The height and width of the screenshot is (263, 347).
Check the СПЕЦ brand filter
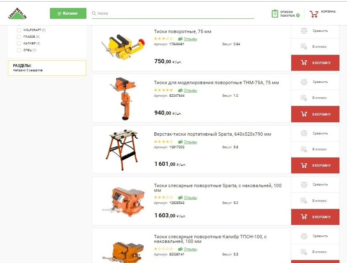[19, 50]
